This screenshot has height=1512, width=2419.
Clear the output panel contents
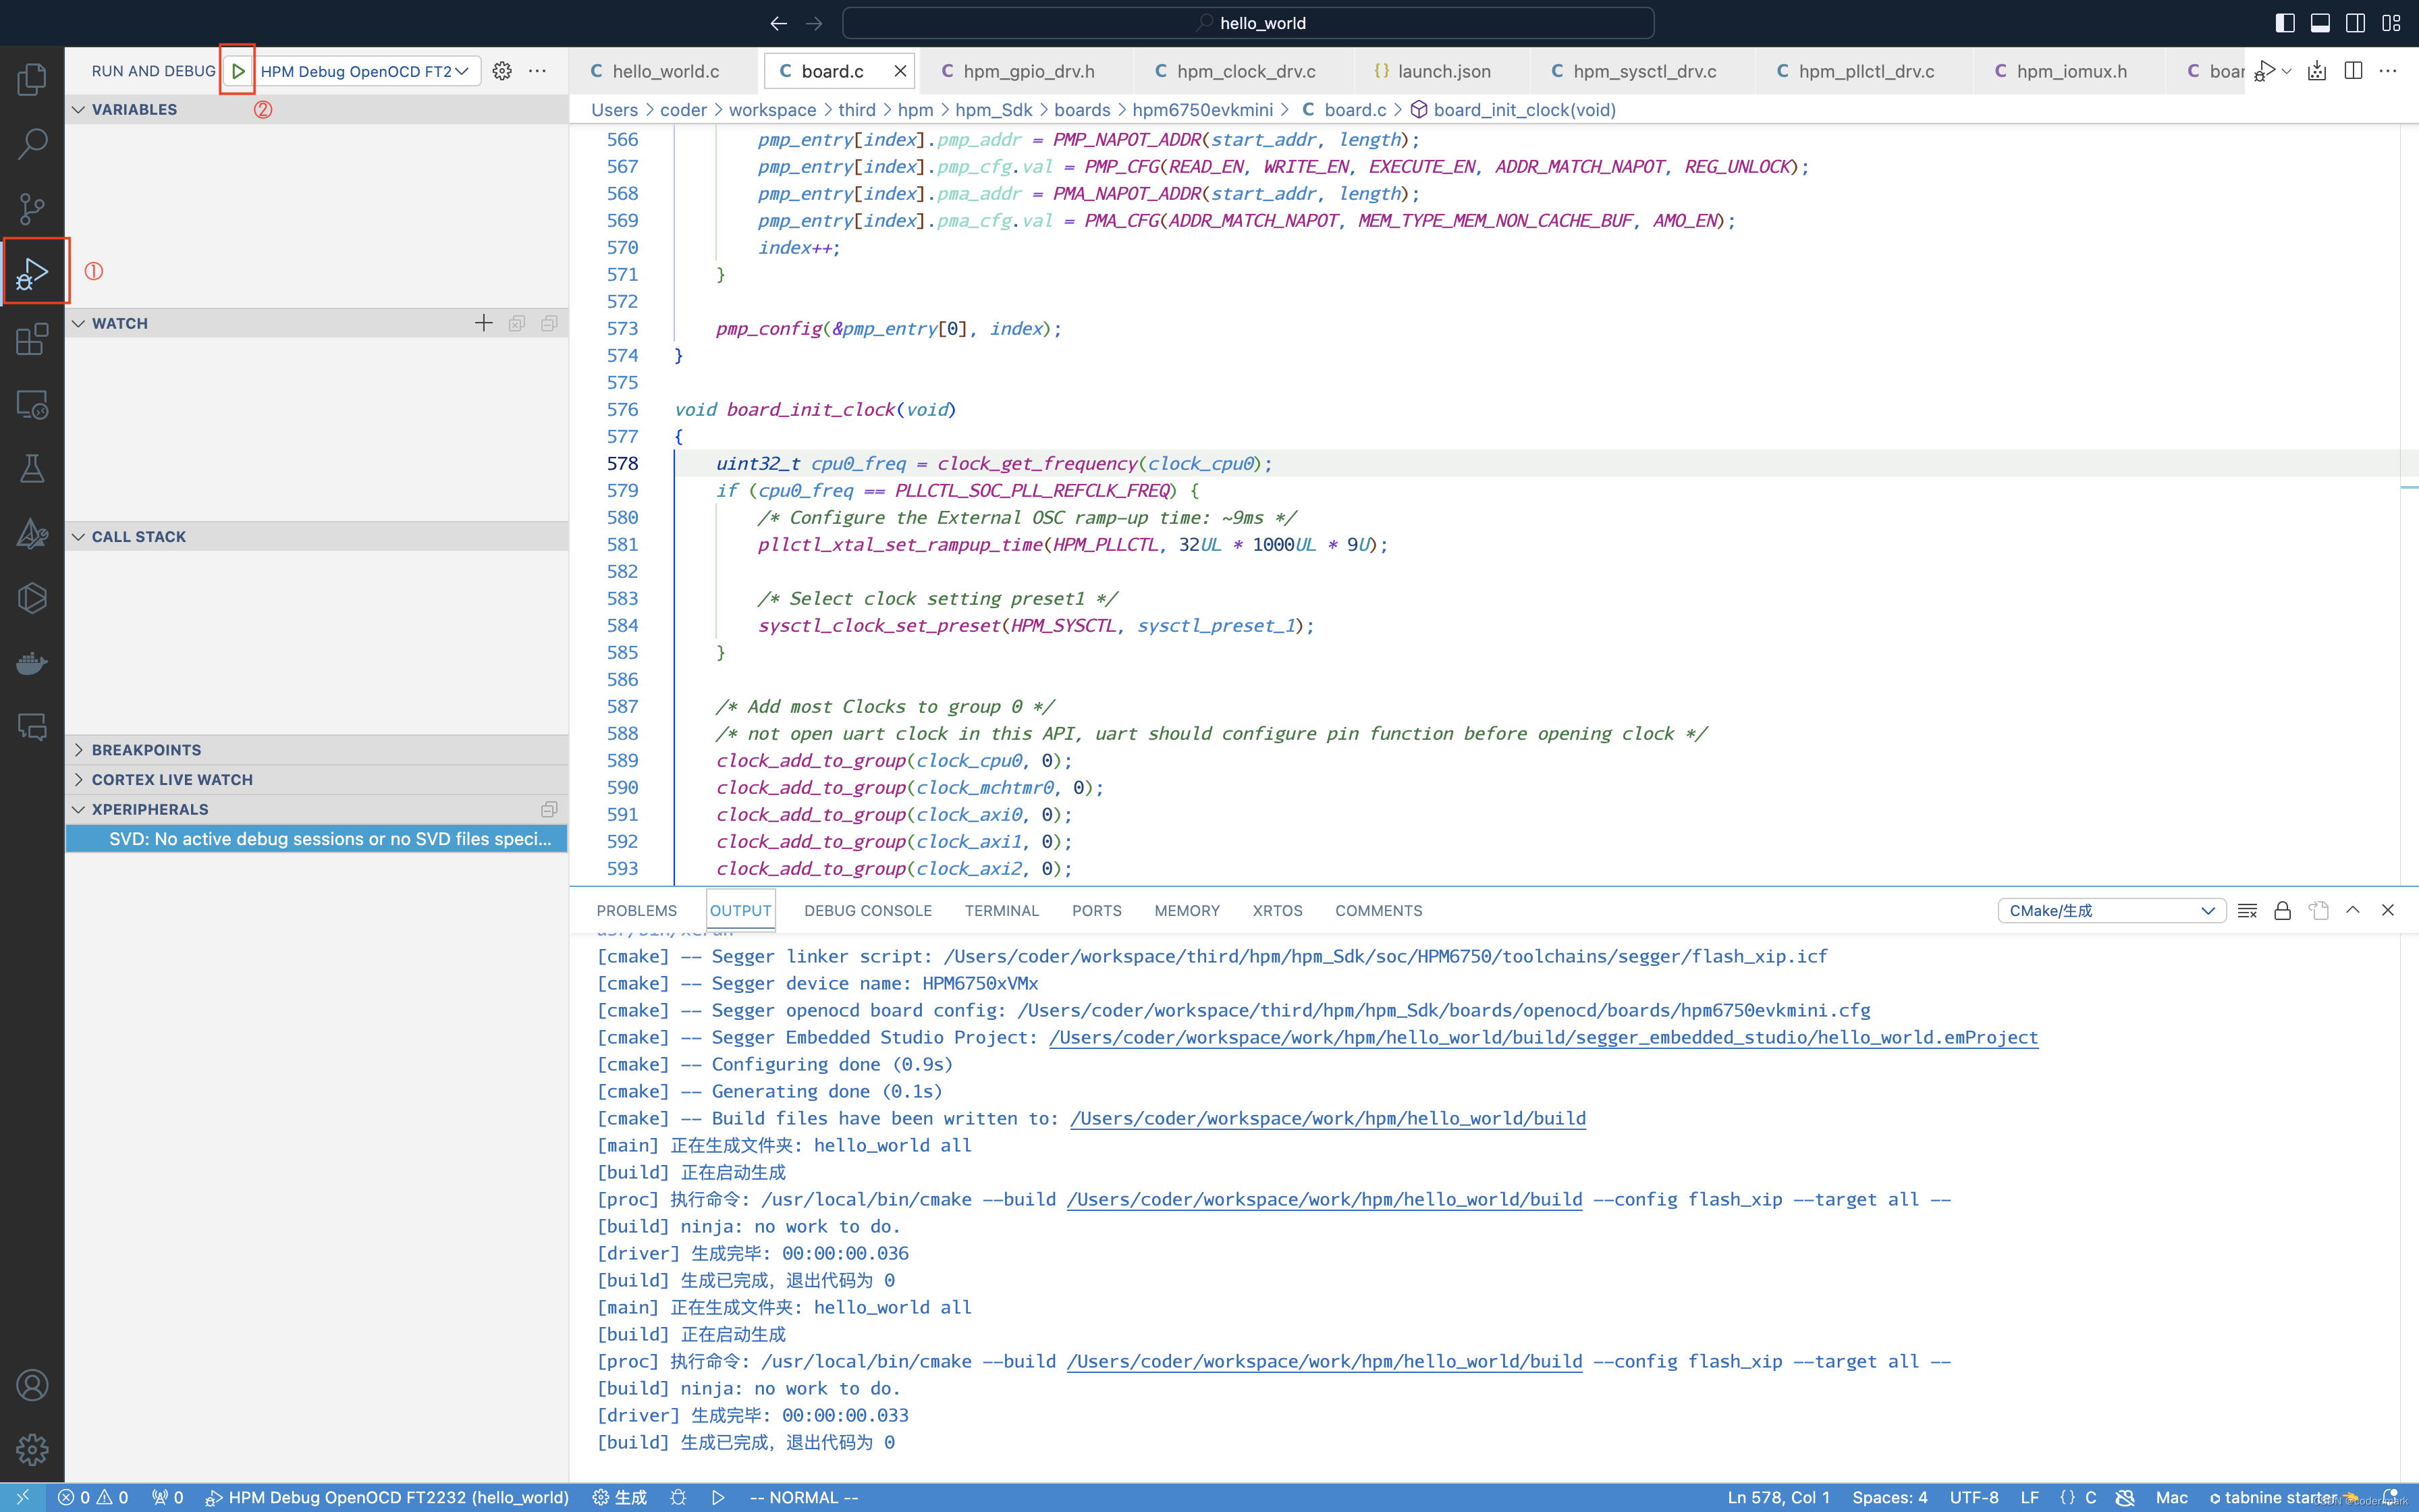click(2247, 910)
